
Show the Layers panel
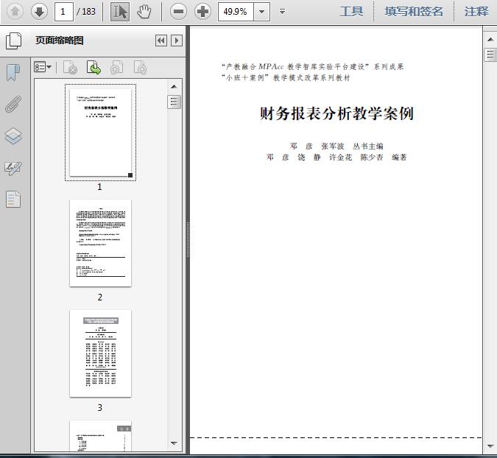13,136
